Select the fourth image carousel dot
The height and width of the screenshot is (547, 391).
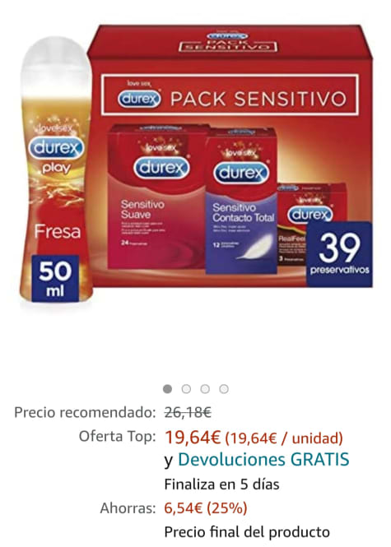click(x=224, y=388)
